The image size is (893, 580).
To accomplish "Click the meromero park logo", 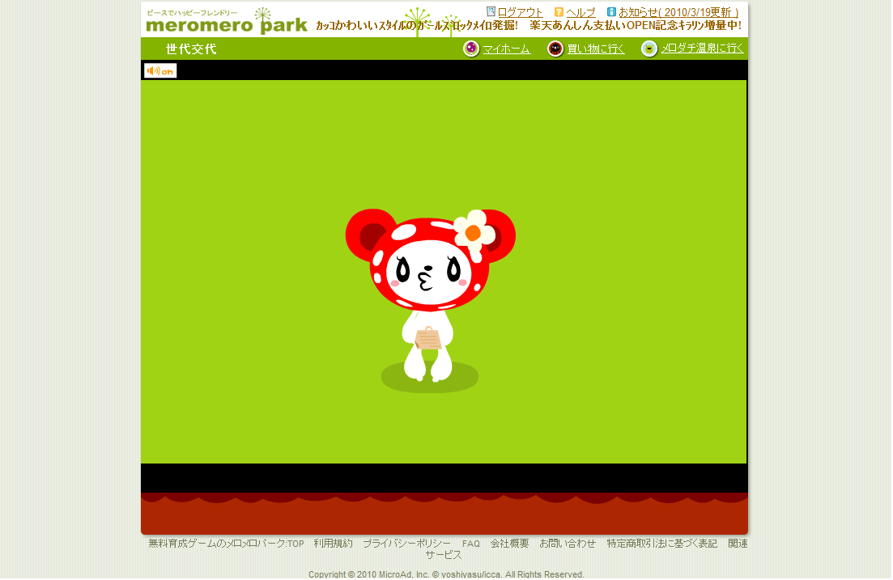I will [227, 22].
